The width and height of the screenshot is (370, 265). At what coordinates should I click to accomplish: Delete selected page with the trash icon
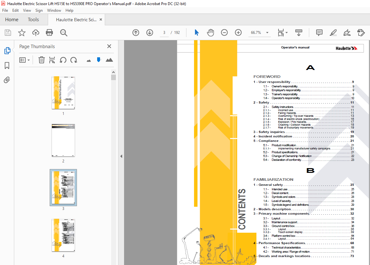coord(41,60)
